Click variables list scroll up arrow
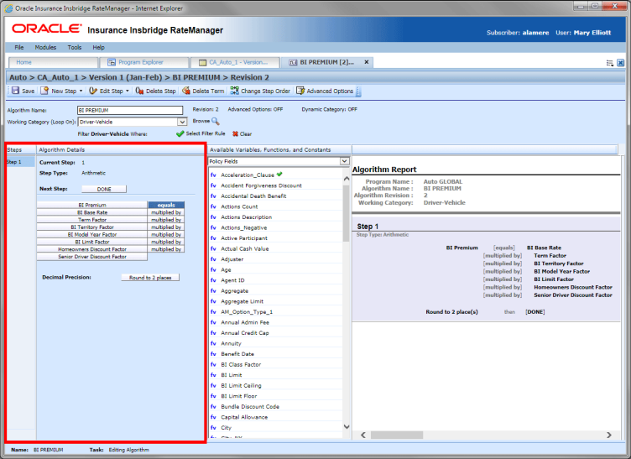The image size is (631, 459). (x=347, y=179)
